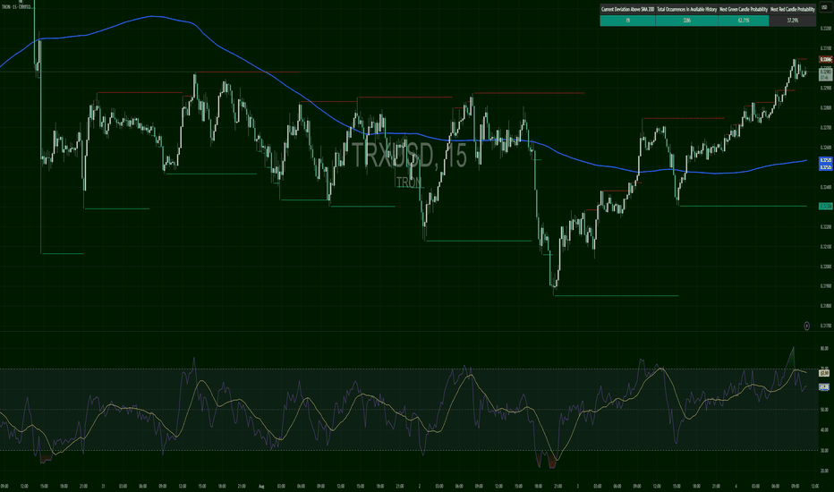Click the 50.00 level on RSI scale
The width and height of the screenshot is (834, 492).
pos(824,410)
